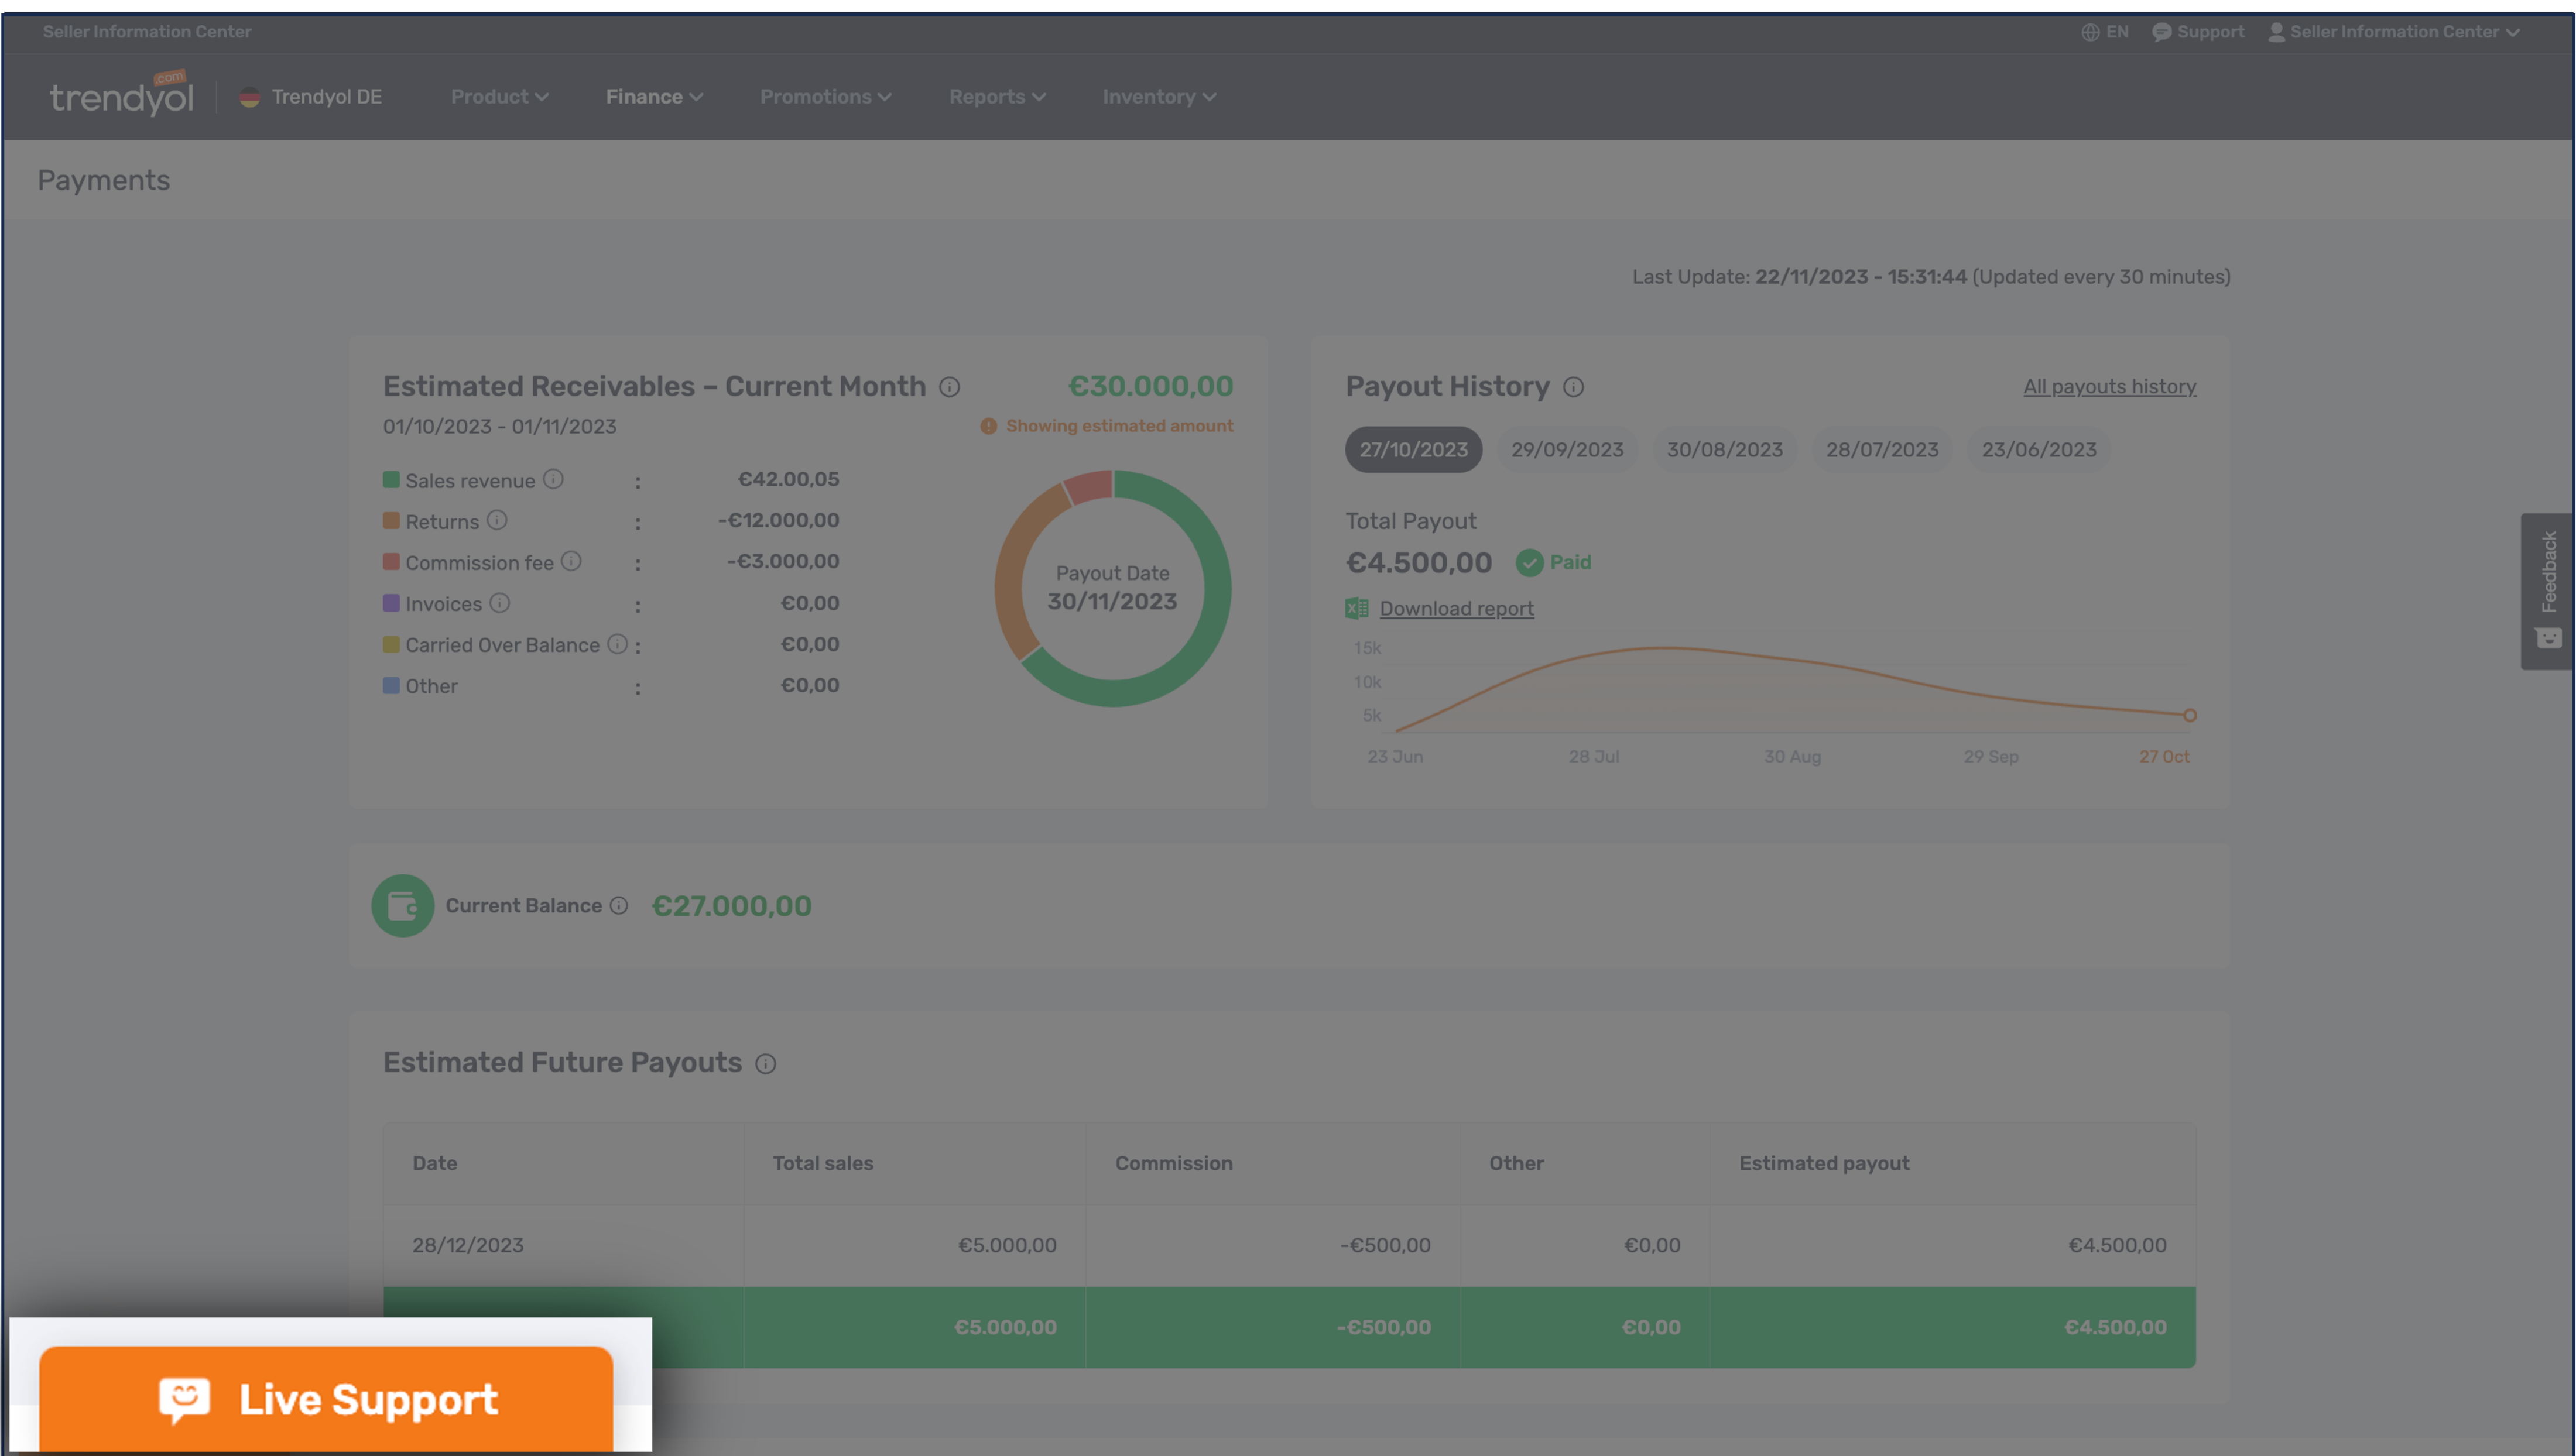
Task: Click the -€12.000,00 returns value
Action: pyautogui.click(x=778, y=520)
